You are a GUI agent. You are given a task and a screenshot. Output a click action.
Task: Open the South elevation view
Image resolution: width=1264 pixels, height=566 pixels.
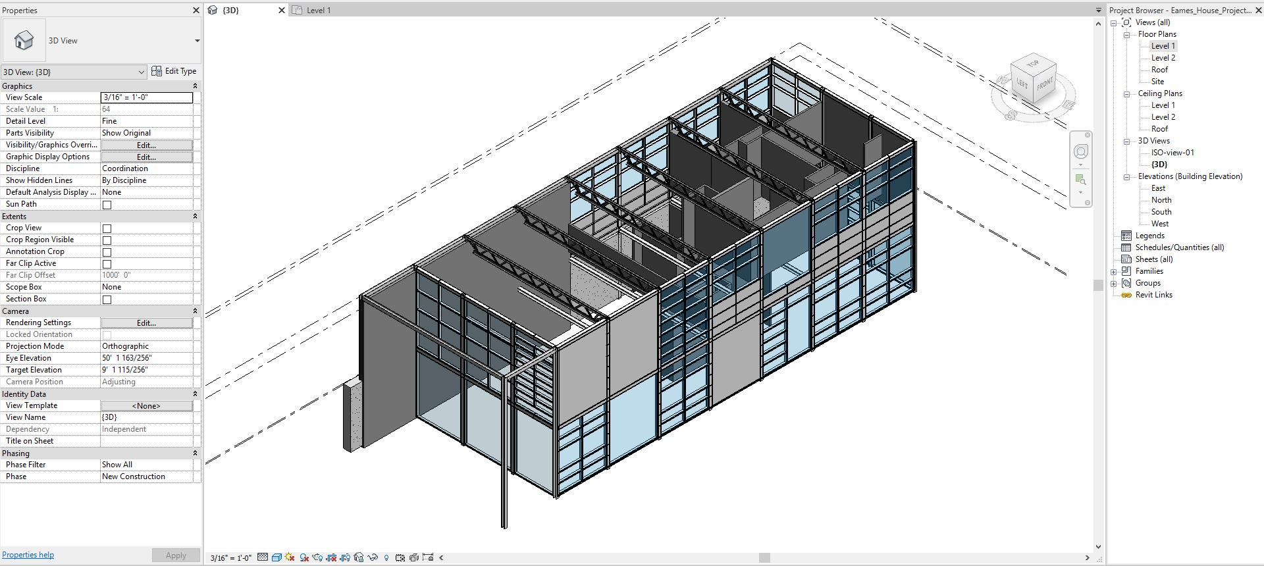coord(1161,212)
